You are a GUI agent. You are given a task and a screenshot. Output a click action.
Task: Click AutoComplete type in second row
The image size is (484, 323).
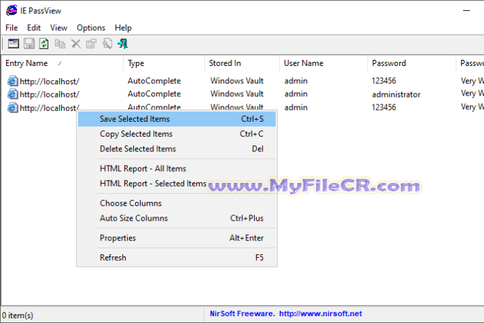[x=155, y=94]
